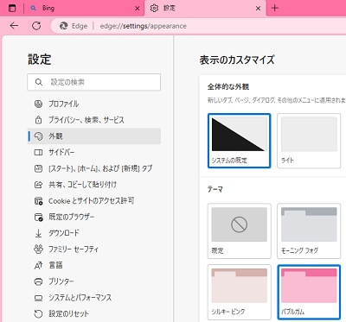Open [スタート]、[ホーム]、および [新規] タブ section

pyautogui.click(x=94, y=168)
